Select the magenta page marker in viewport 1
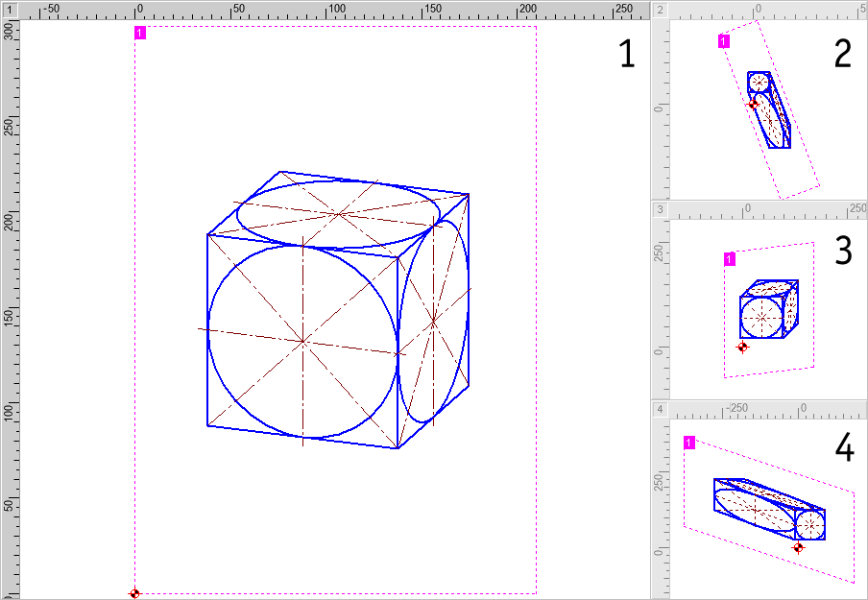This screenshot has width=868, height=600. 140,34
